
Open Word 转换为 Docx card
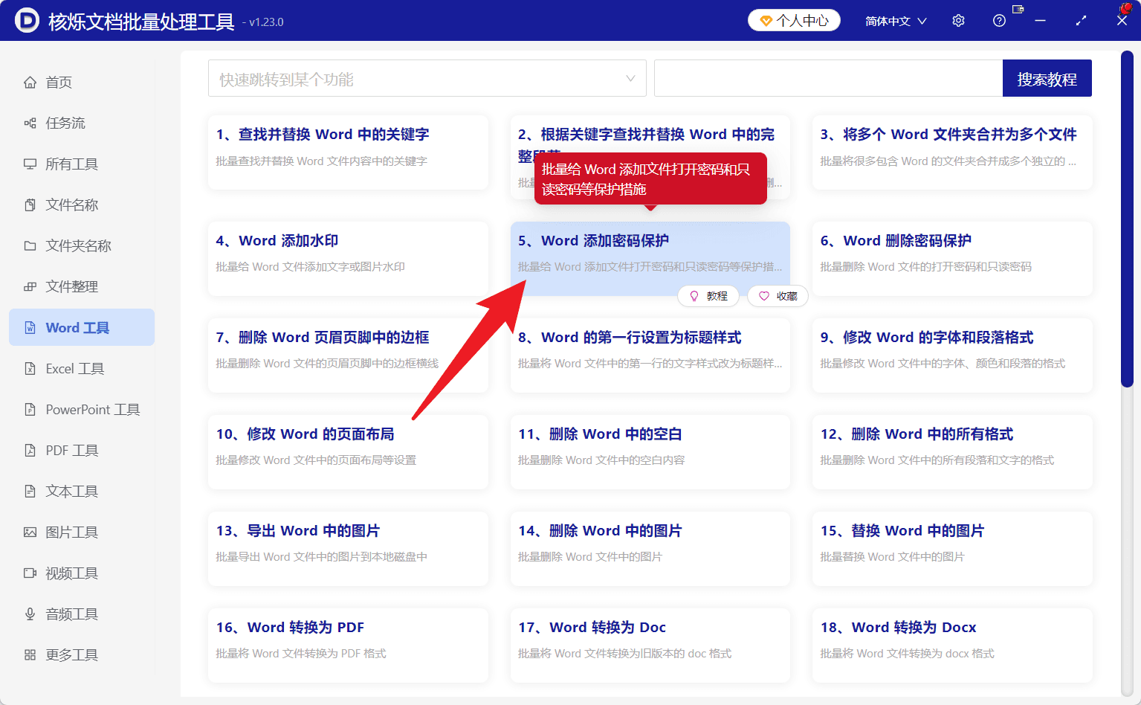952,646
